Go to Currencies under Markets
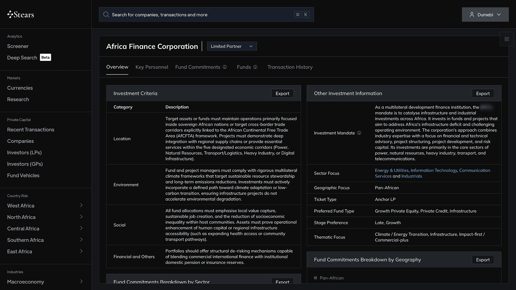Screen dimensions: 516x290 [20, 88]
